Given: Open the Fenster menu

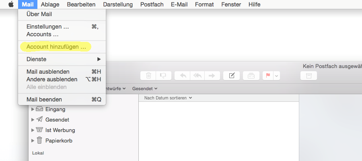Looking at the screenshot, I should pyautogui.click(x=231, y=4).
